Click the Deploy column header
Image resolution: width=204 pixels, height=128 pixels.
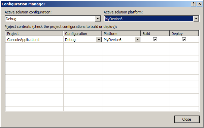pos(184,34)
